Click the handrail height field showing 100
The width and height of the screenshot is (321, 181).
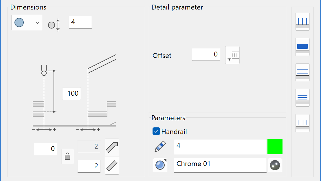click(72, 94)
